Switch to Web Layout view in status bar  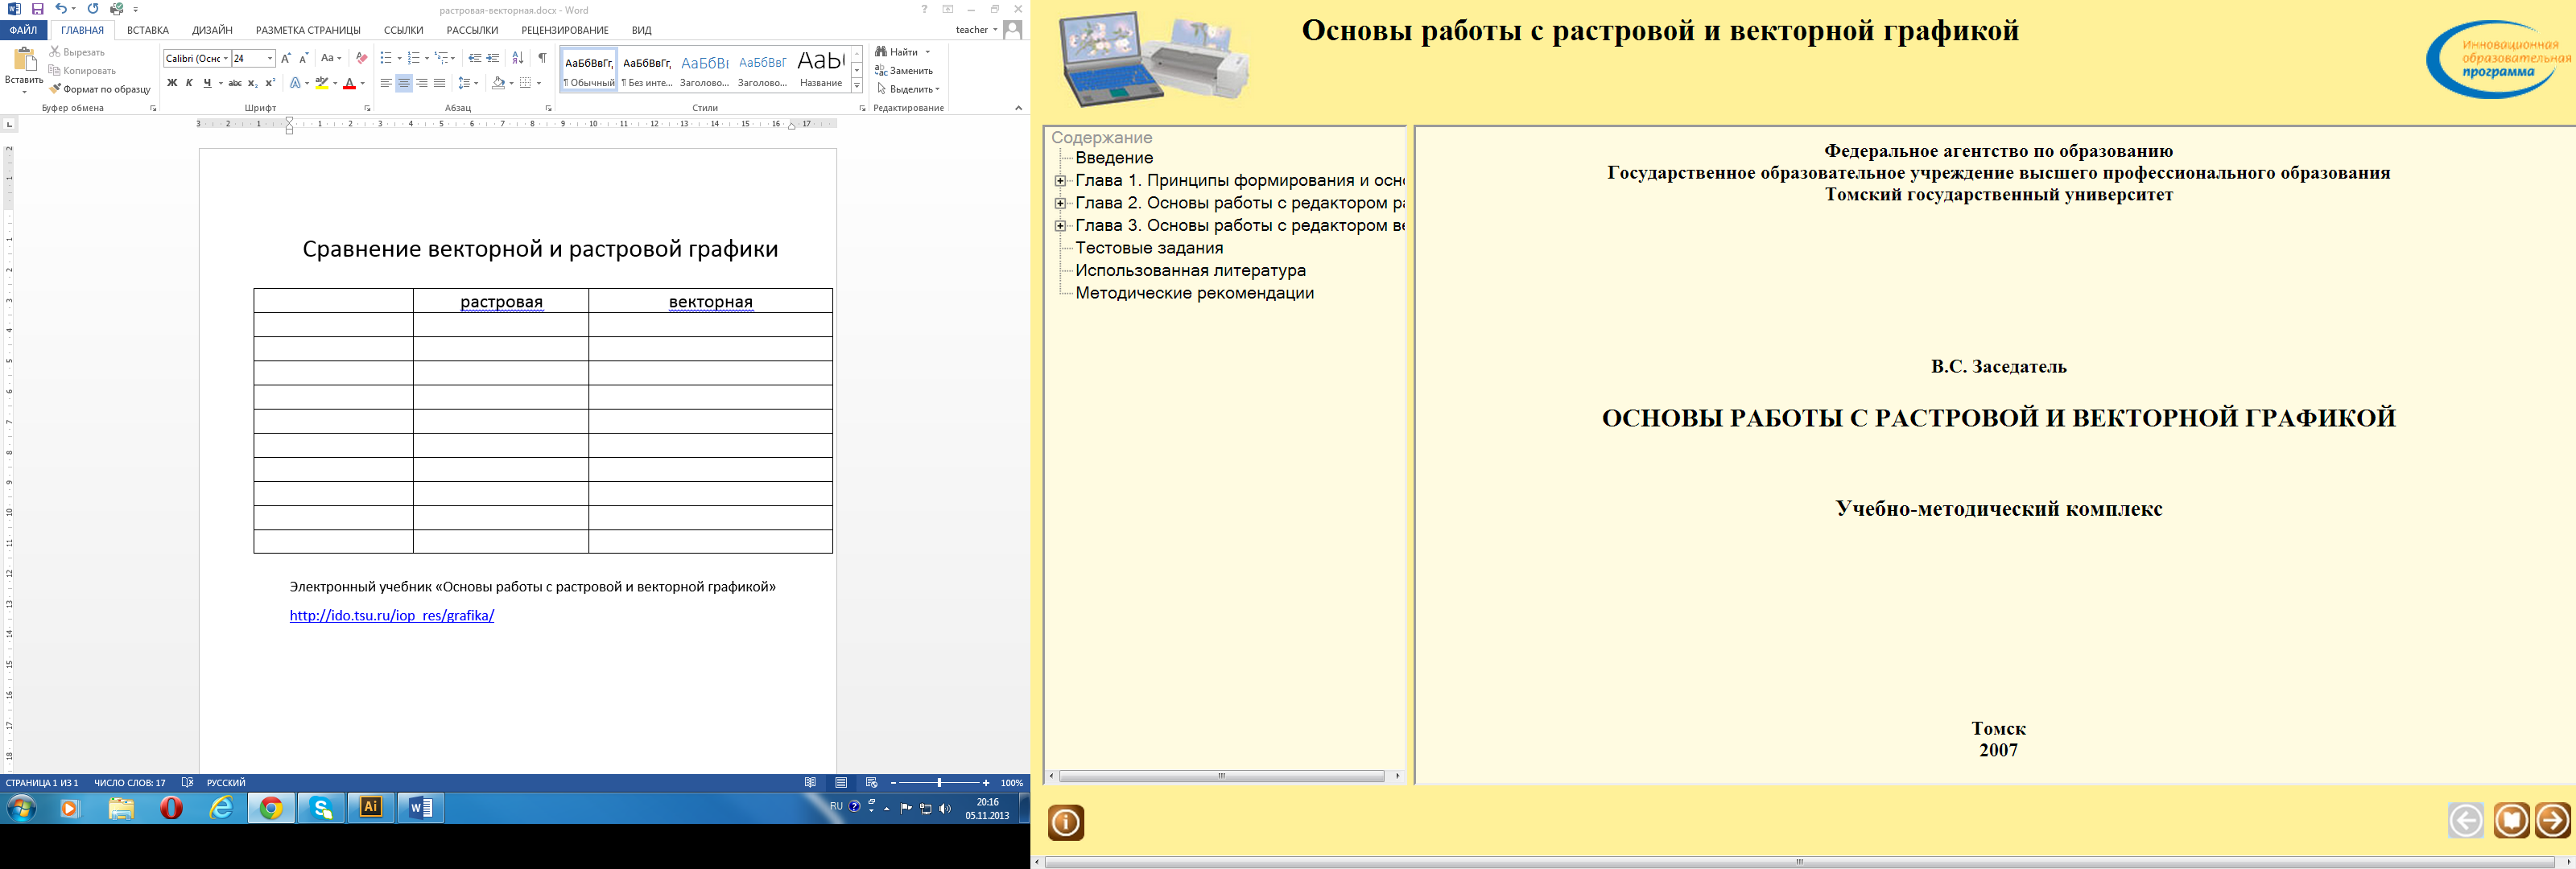click(871, 783)
